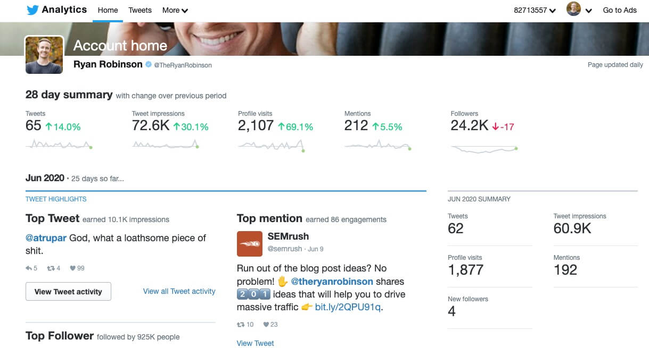The height and width of the screenshot is (348, 649).
Task: Click the Followers sparkline chart
Action: tap(483, 149)
